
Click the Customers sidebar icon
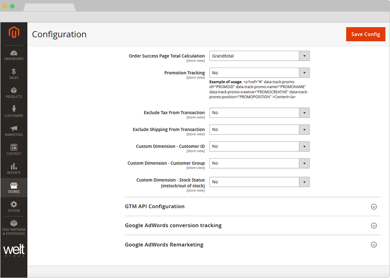(14, 111)
